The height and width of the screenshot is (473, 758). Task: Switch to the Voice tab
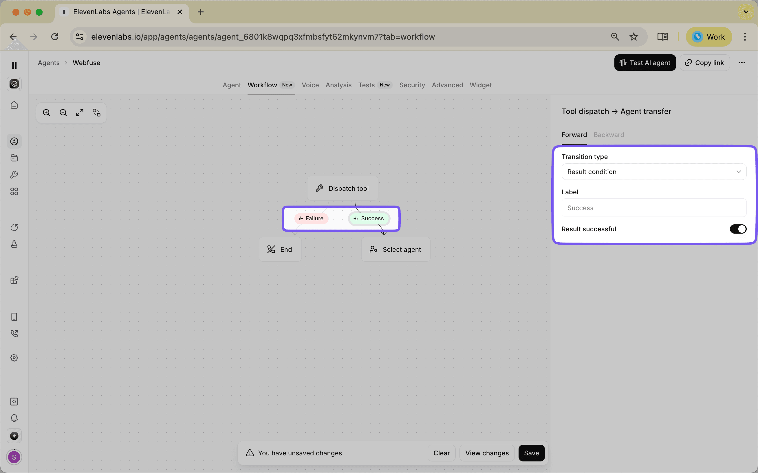click(x=310, y=85)
